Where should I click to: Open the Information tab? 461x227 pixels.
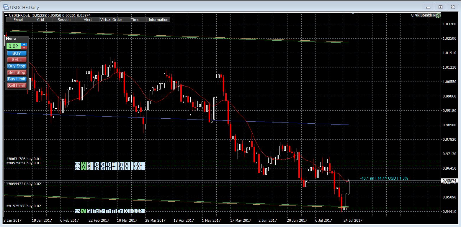click(x=158, y=20)
